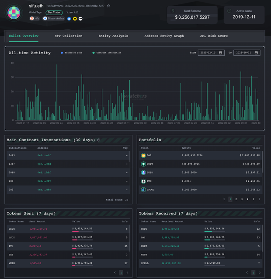
Task: Go to next Portfolio page arrow
Action: click(260, 199)
